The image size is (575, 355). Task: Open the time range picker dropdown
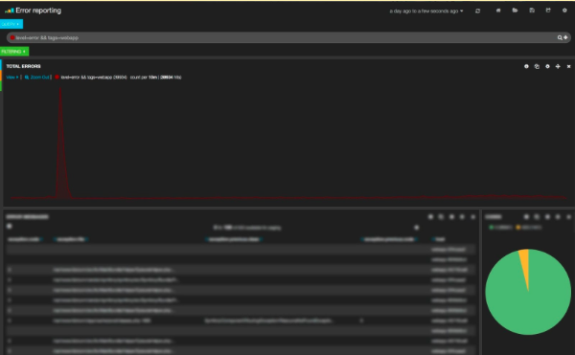[426, 11]
